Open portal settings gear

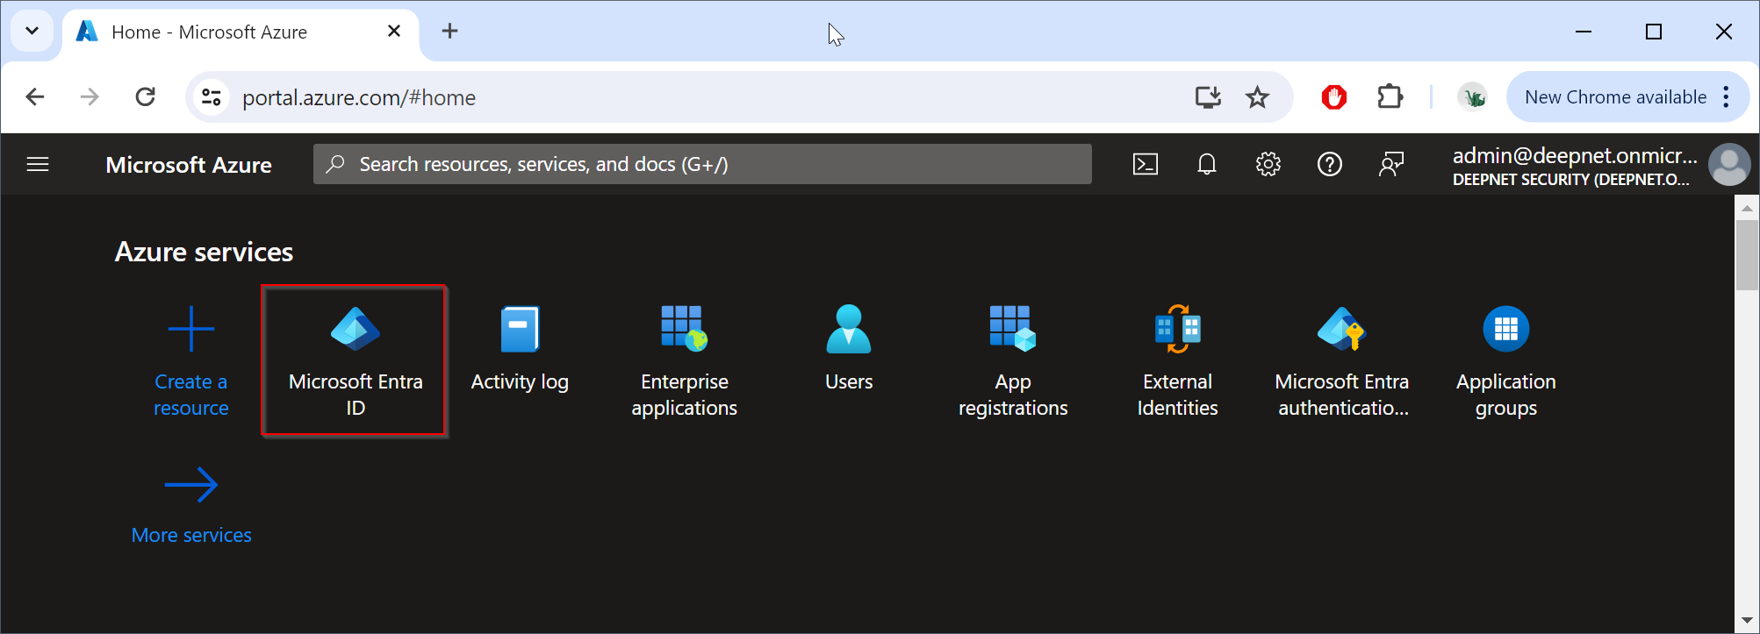click(x=1268, y=164)
